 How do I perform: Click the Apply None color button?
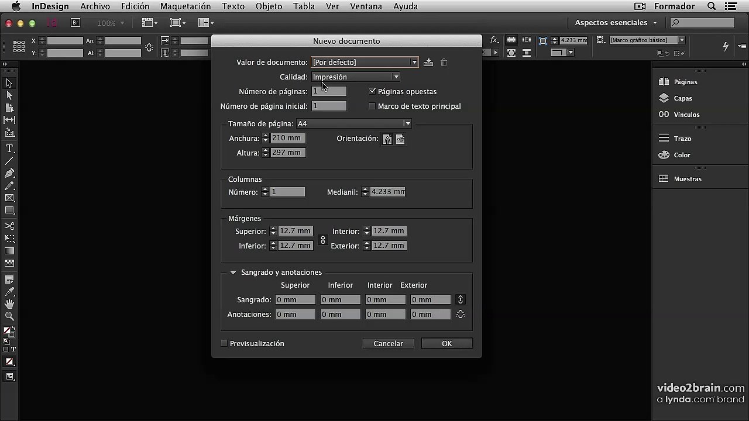(x=9, y=362)
